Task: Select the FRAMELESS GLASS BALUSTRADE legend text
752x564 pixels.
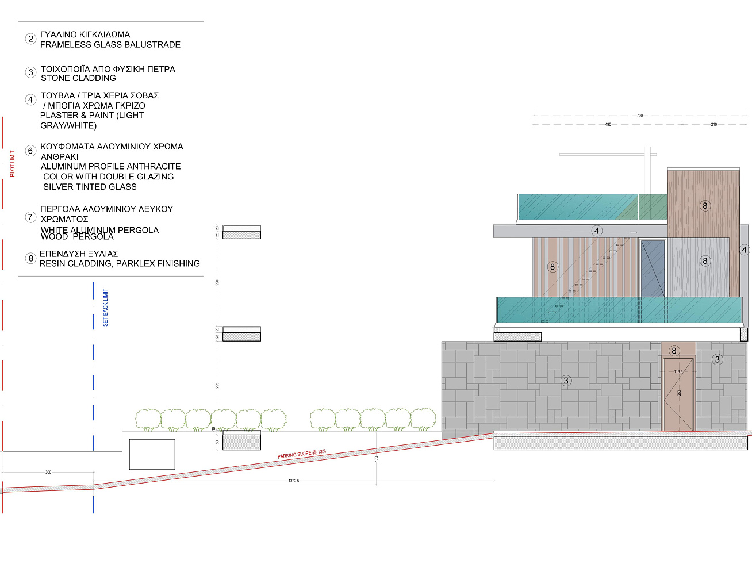Action: [x=110, y=45]
